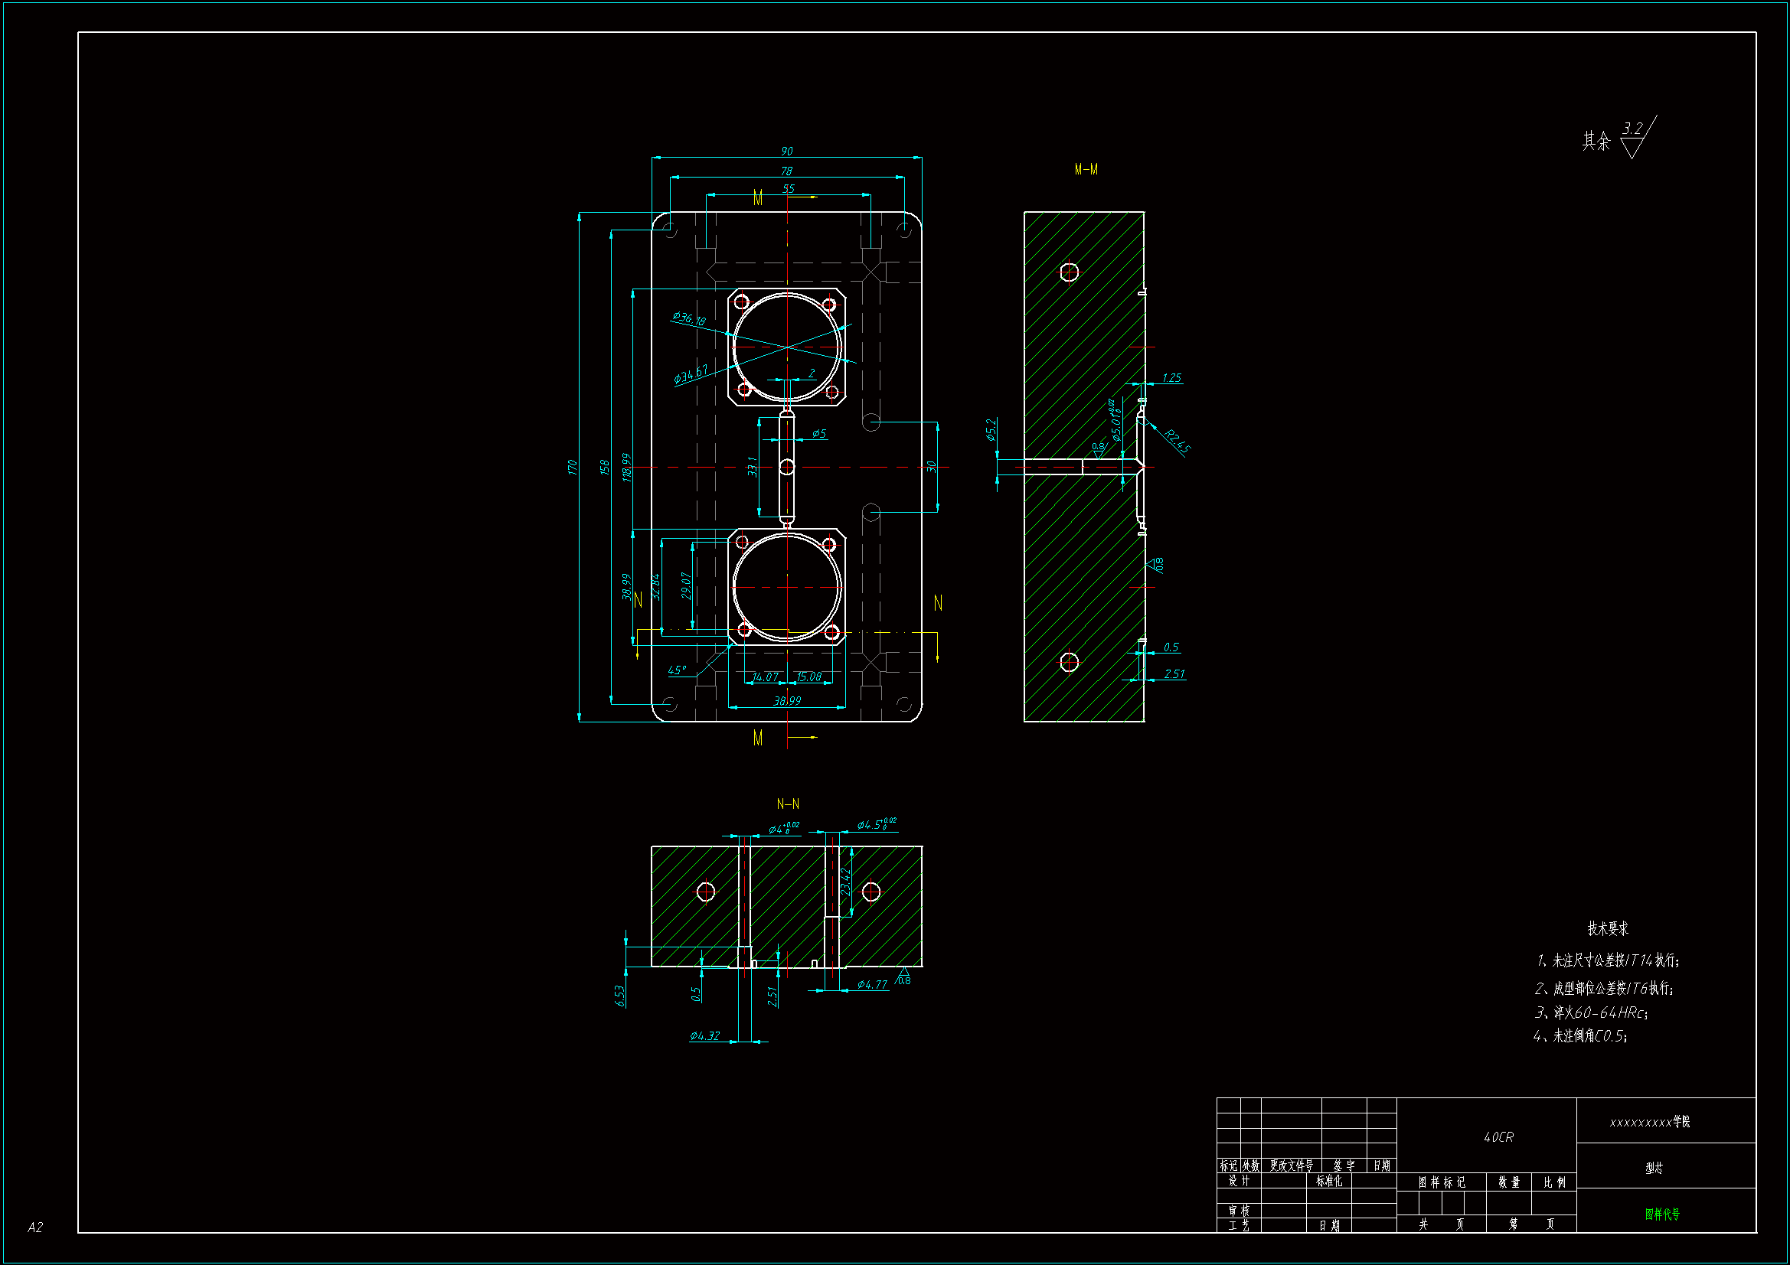
Task: Click the 型芯 part name cell
Action: pyautogui.click(x=1654, y=1168)
